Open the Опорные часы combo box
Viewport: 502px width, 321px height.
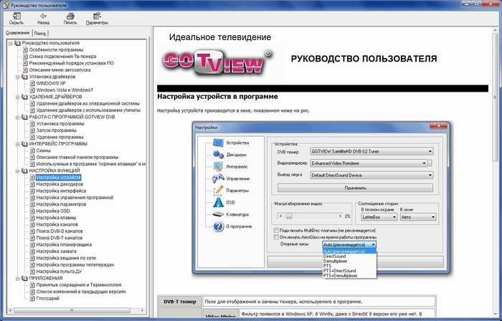[349, 244]
